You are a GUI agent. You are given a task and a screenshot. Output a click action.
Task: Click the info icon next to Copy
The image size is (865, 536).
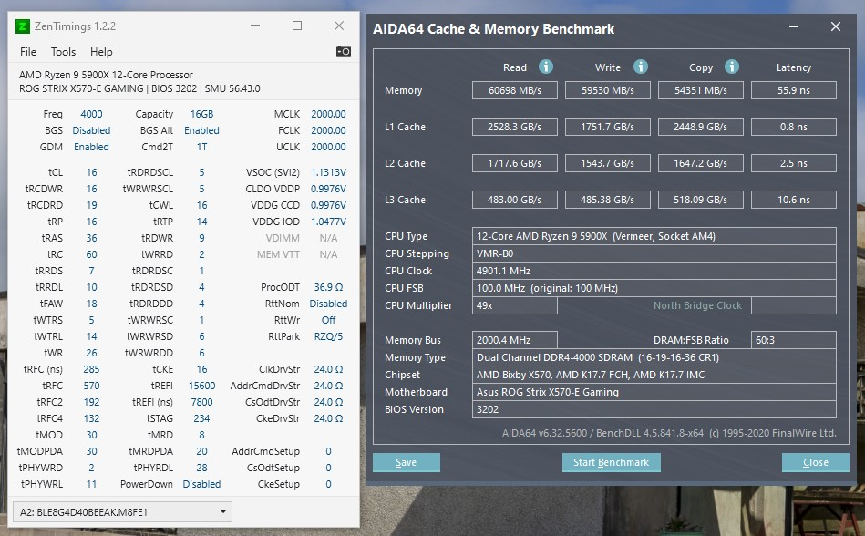(732, 67)
